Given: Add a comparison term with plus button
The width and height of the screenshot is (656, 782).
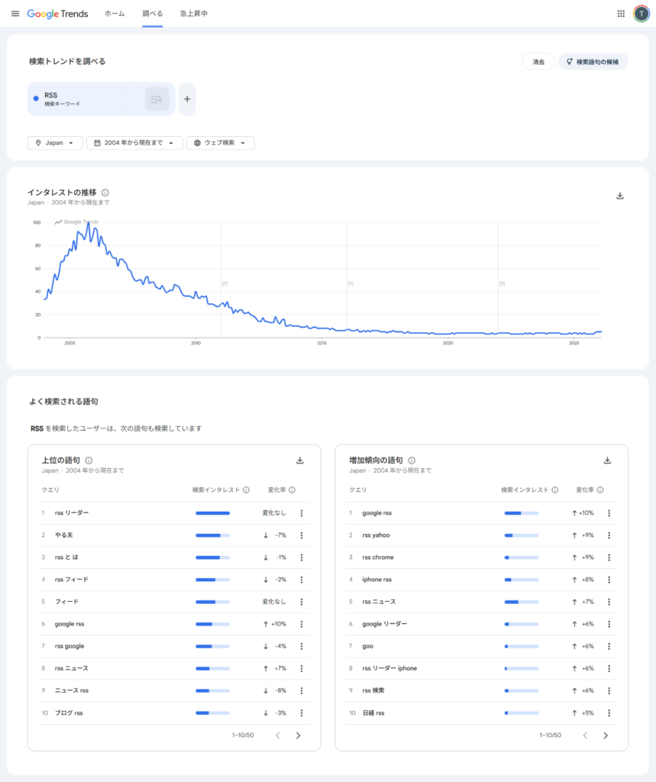Looking at the screenshot, I should pos(187,99).
